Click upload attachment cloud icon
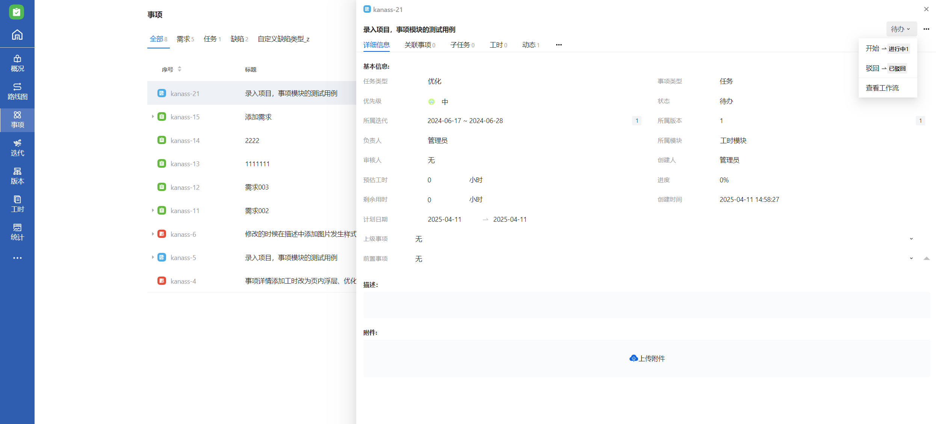This screenshot has height=424, width=936. point(634,358)
